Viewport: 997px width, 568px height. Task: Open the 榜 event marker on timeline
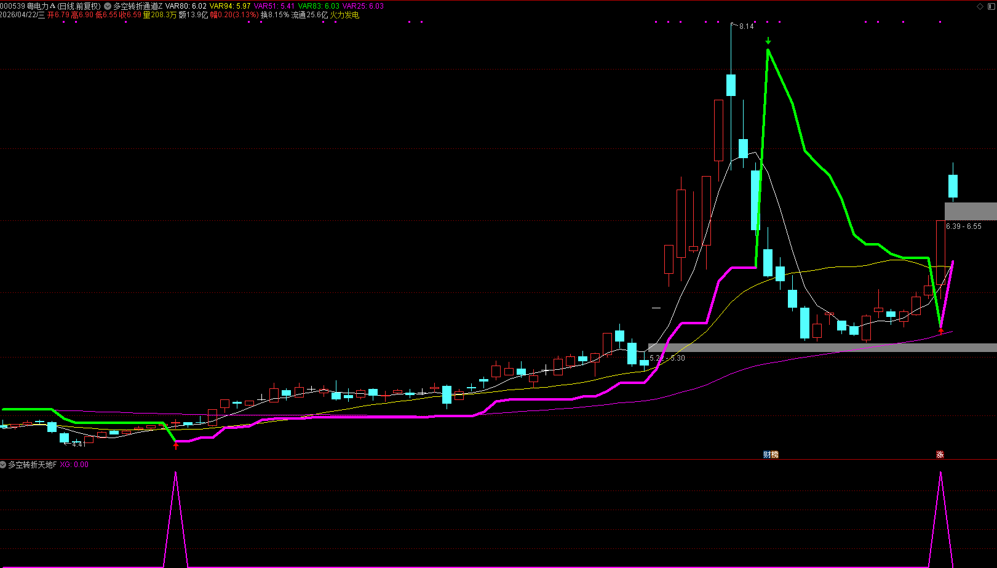point(774,455)
